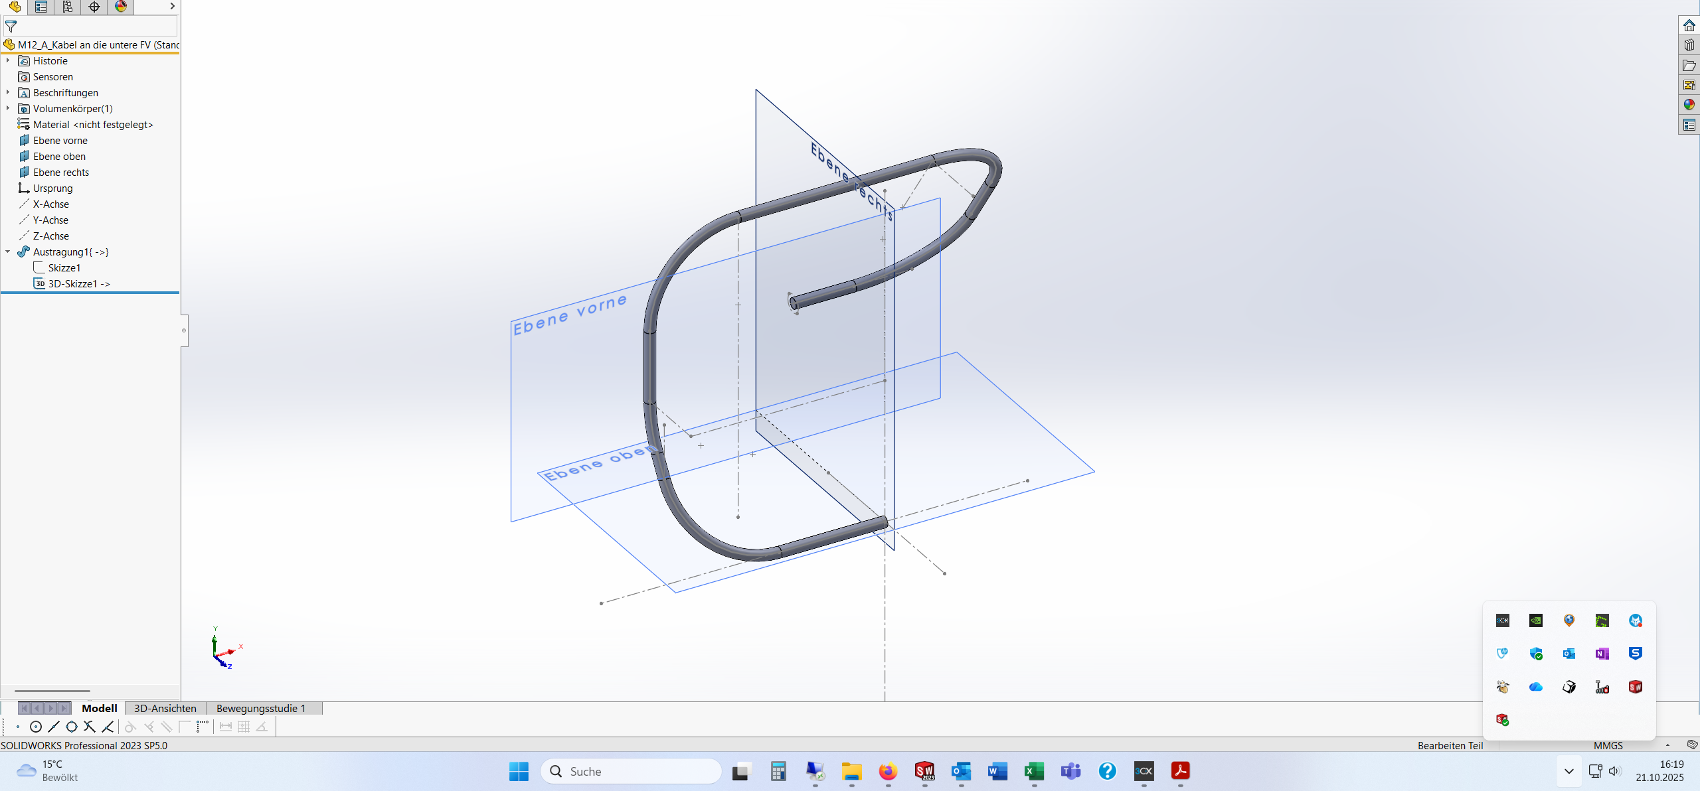Click the quadrant point snap icon

(x=72, y=727)
